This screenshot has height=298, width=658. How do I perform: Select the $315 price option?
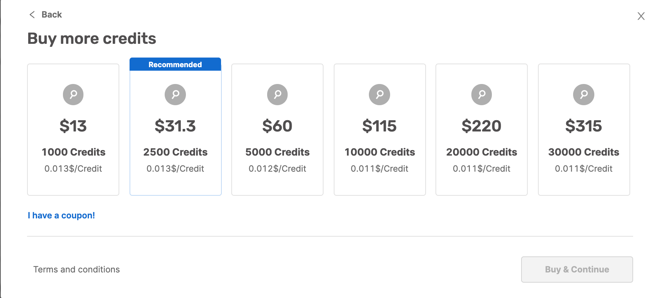tap(584, 126)
